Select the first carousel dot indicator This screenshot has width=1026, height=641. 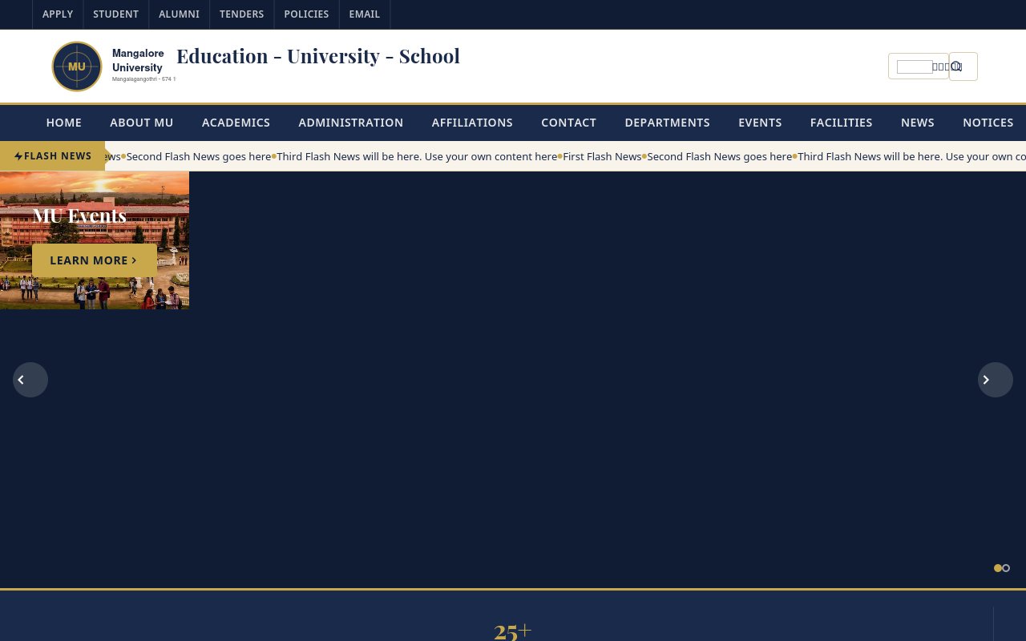[x=998, y=568]
